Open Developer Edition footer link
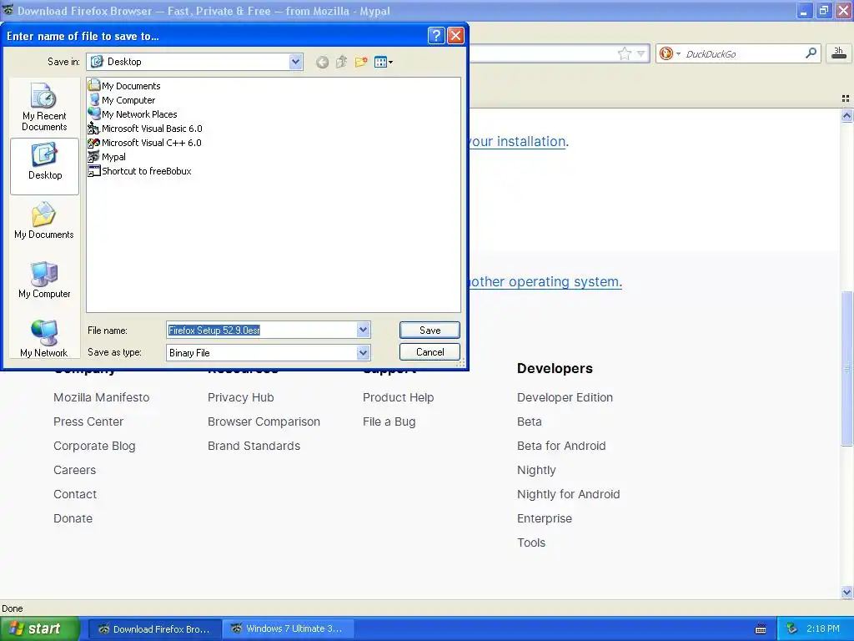This screenshot has height=641, width=854. click(x=565, y=397)
